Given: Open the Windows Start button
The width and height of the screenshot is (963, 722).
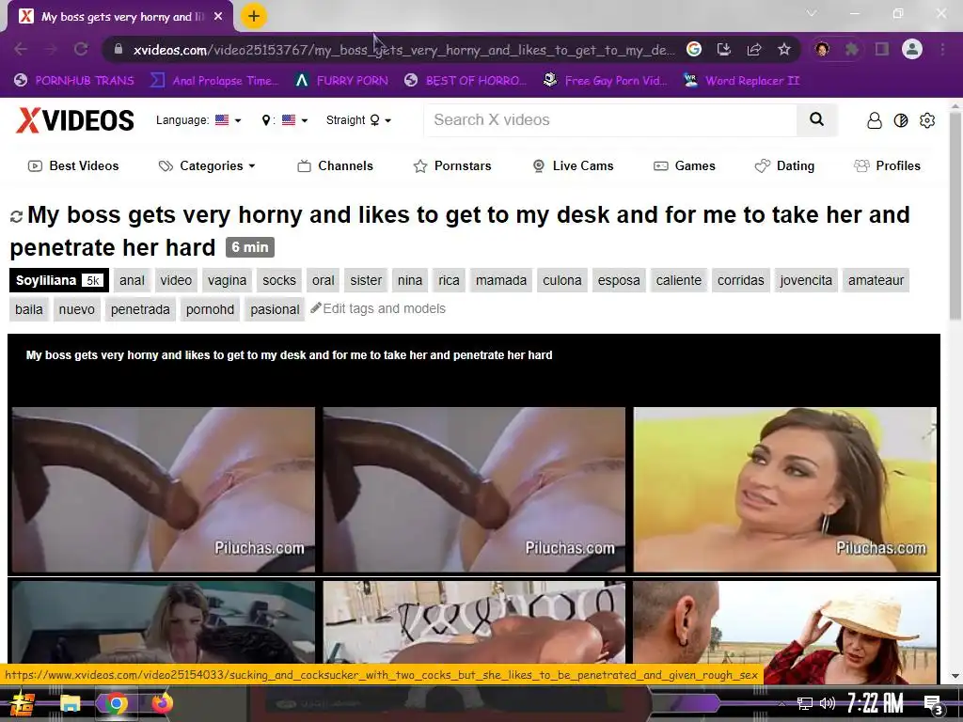Looking at the screenshot, I should click(23, 703).
